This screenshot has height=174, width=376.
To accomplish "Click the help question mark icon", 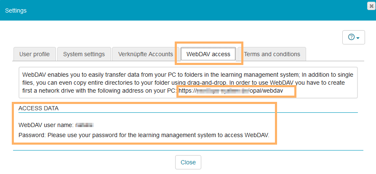I will 351,37.
